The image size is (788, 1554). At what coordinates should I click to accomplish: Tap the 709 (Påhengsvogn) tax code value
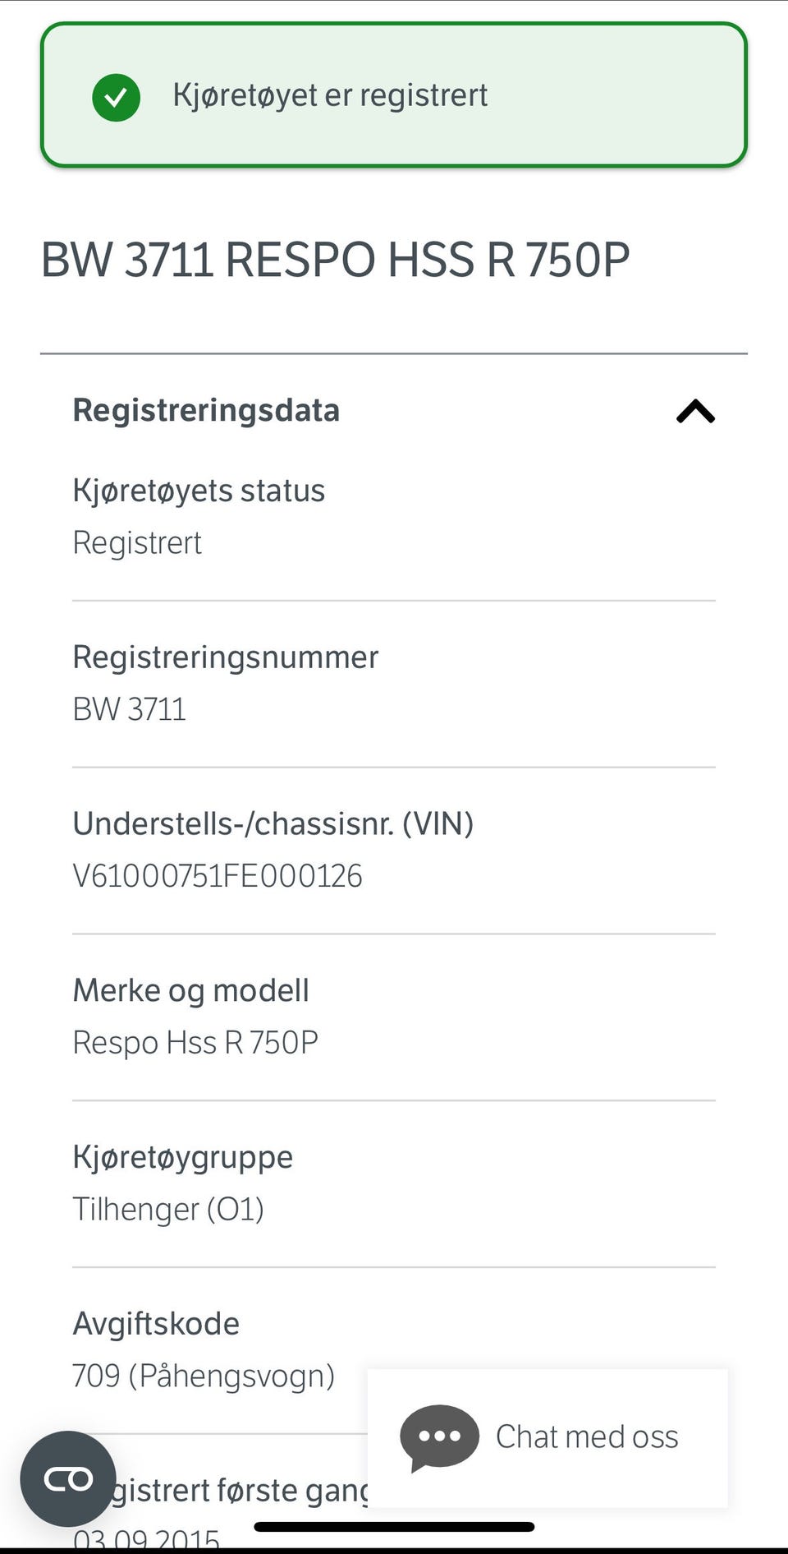tap(204, 1376)
